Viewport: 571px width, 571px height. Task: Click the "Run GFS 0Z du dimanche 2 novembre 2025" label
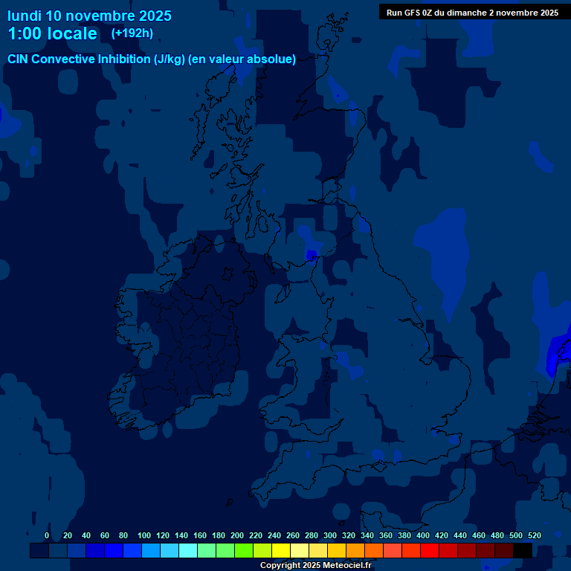click(x=472, y=13)
